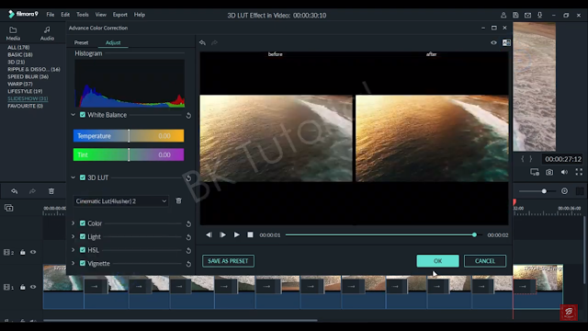The image size is (588, 331).
Task: Enter fullscreen preview mode
Action: (579, 172)
